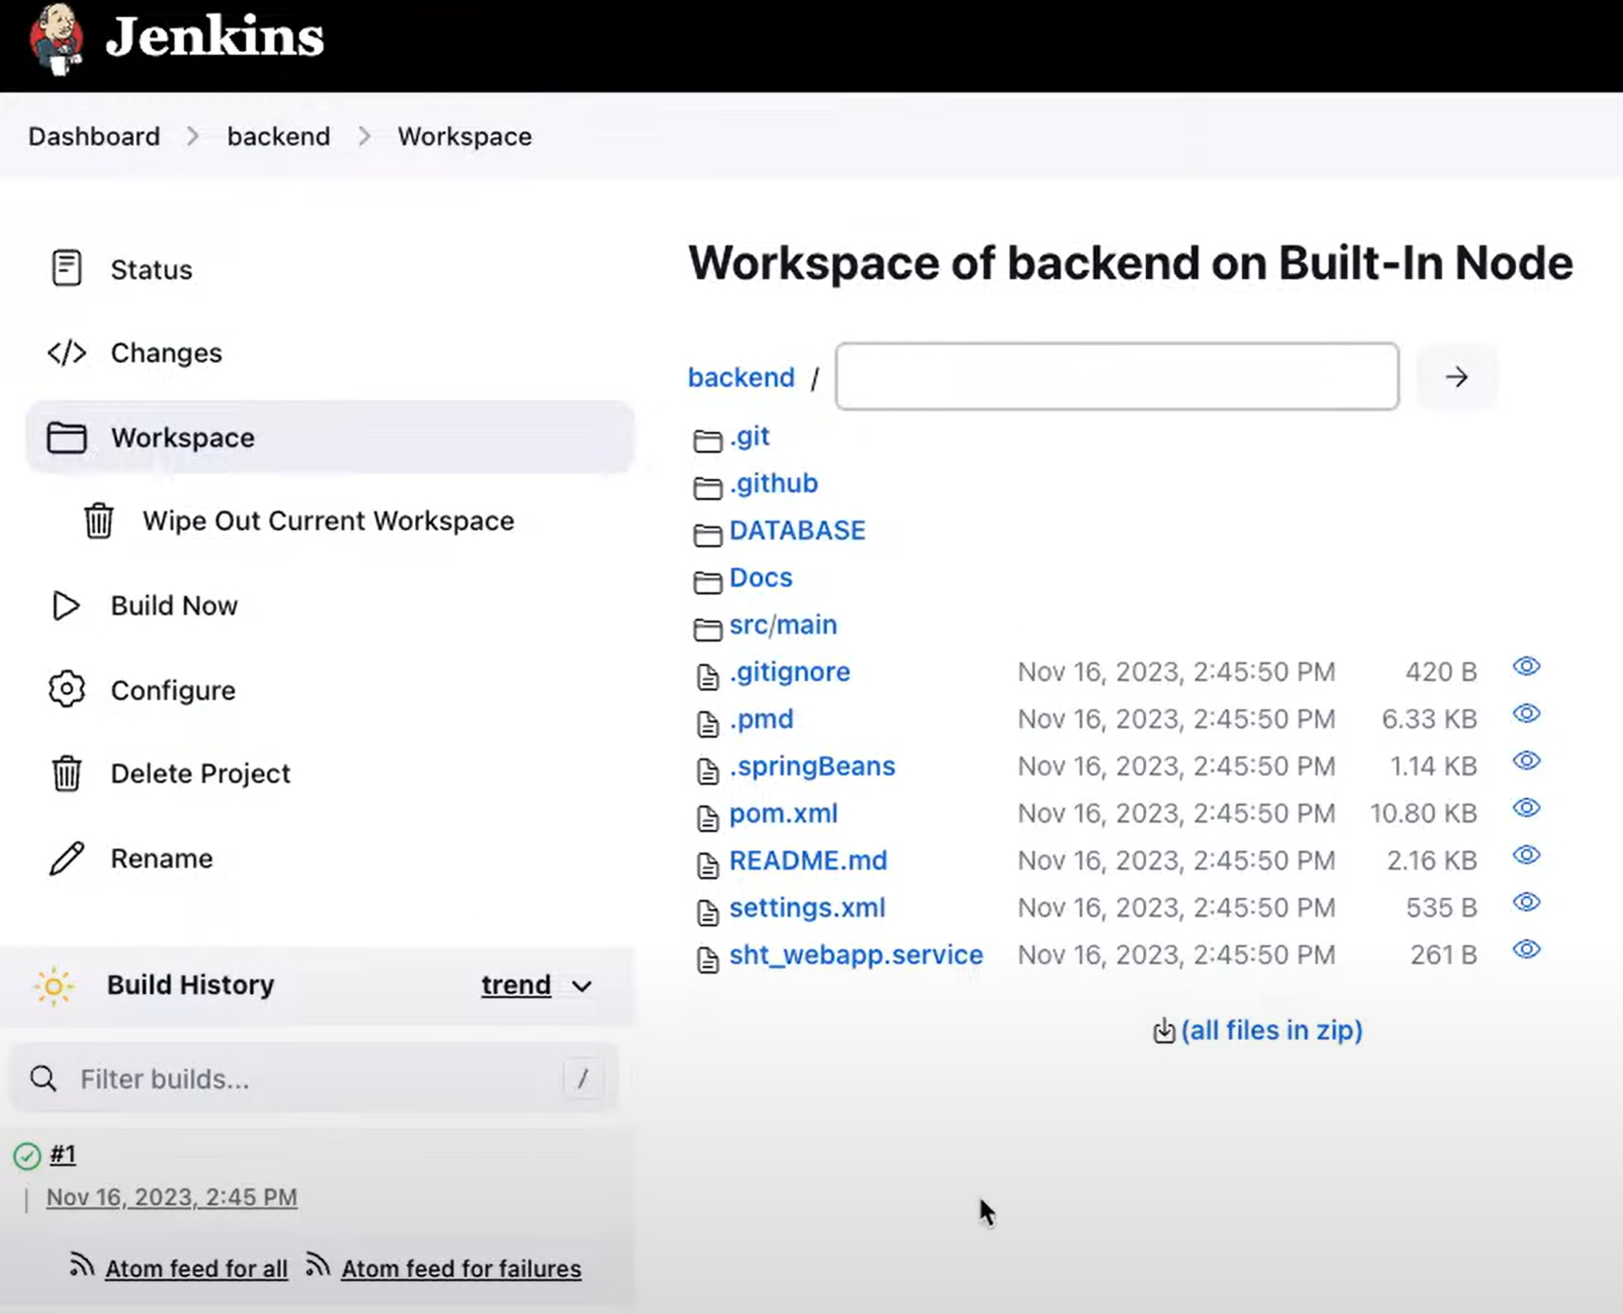Click the Build History sun icon

[x=54, y=987]
